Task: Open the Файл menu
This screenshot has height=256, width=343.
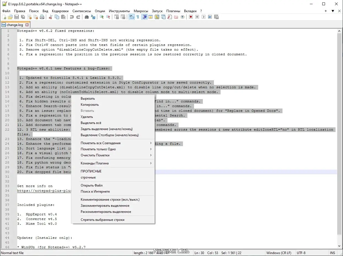Action: 6,11
